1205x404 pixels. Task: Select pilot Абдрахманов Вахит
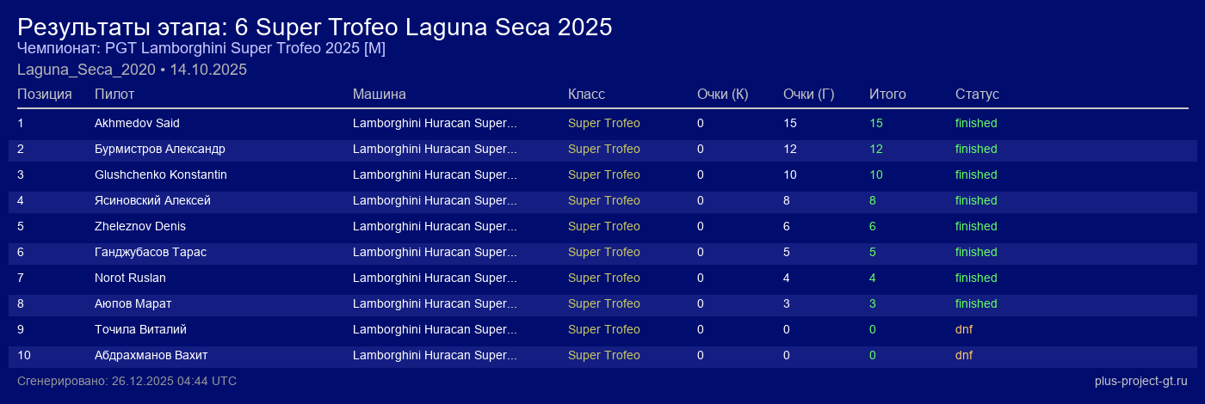click(x=151, y=355)
